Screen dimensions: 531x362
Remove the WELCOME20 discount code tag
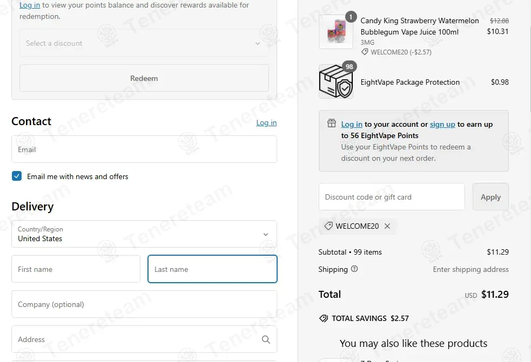pos(387,226)
